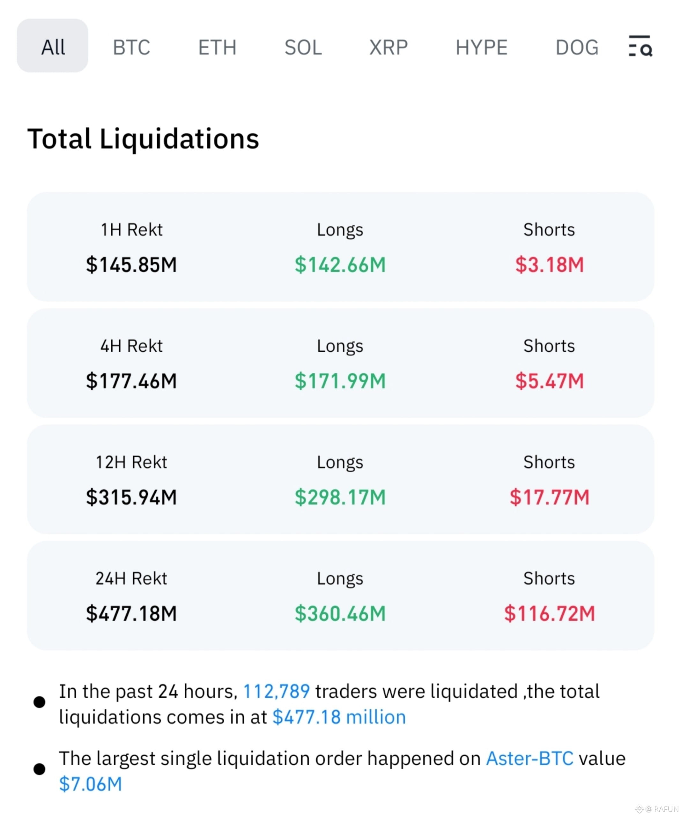This screenshot has height=817, width=681.
Task: Switch to the BTC tab
Action: (131, 48)
